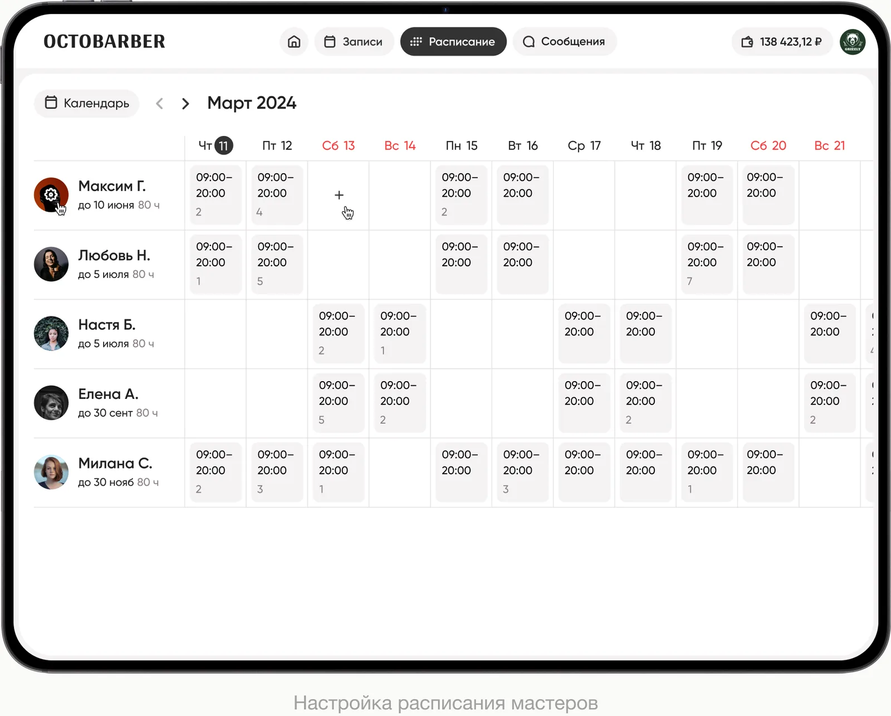The width and height of the screenshot is (891, 716).
Task: Switch to the Сообщения tab
Action: tap(564, 42)
